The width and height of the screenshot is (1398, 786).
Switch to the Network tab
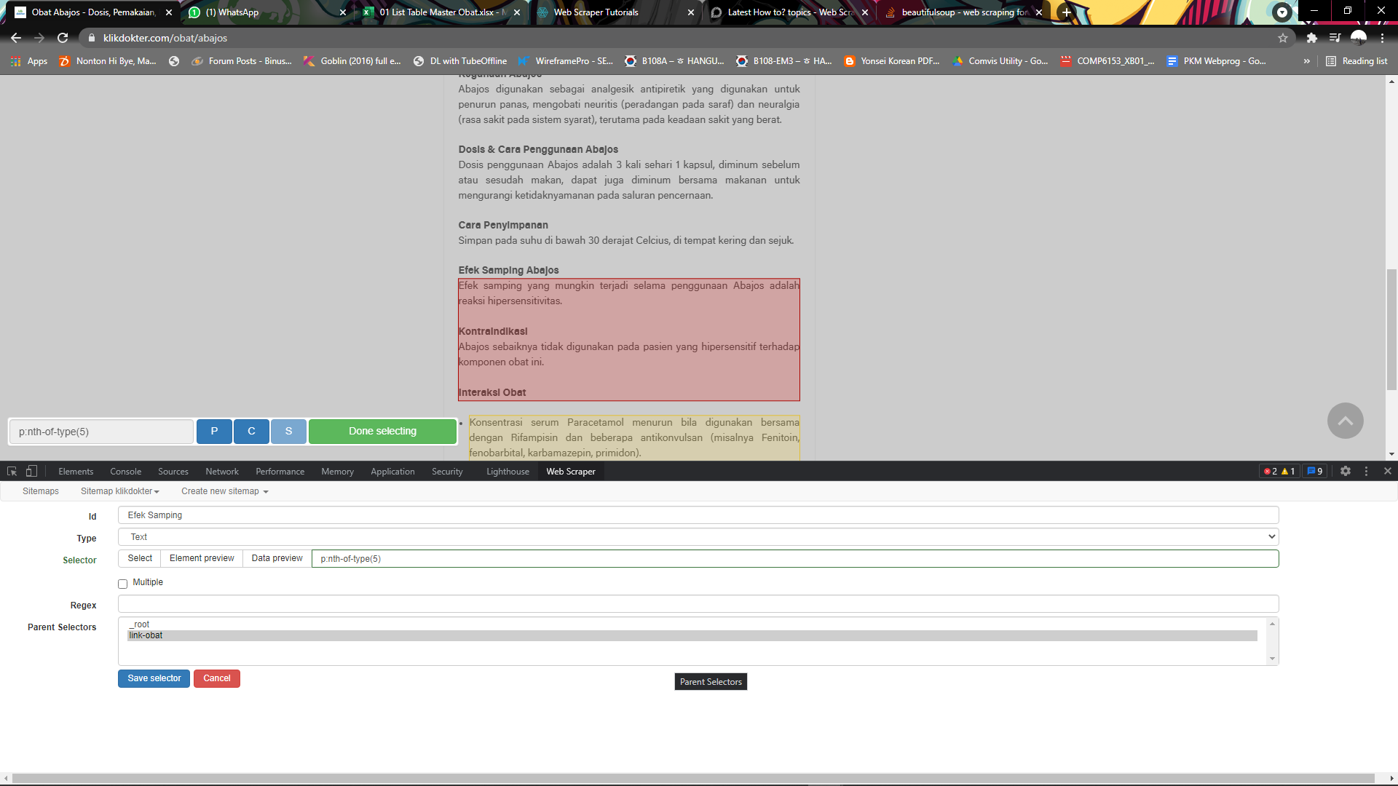click(x=221, y=472)
